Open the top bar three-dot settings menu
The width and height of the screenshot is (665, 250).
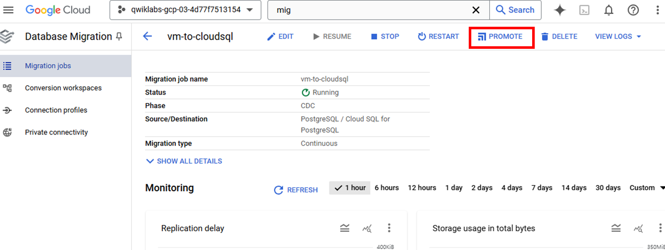pos(657,10)
